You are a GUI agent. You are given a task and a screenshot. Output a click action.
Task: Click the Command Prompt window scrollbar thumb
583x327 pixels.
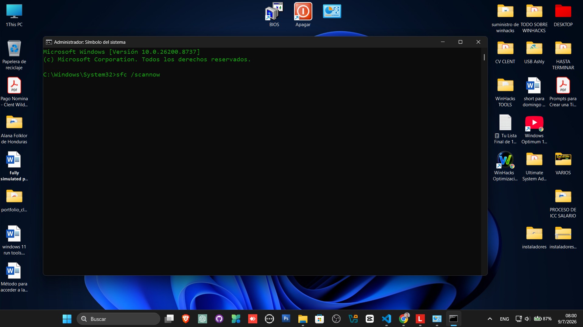pyautogui.click(x=484, y=57)
